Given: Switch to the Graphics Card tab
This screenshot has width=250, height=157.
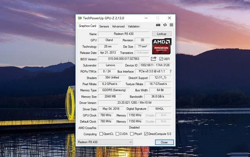Looking at the screenshot, I should coord(87,26).
